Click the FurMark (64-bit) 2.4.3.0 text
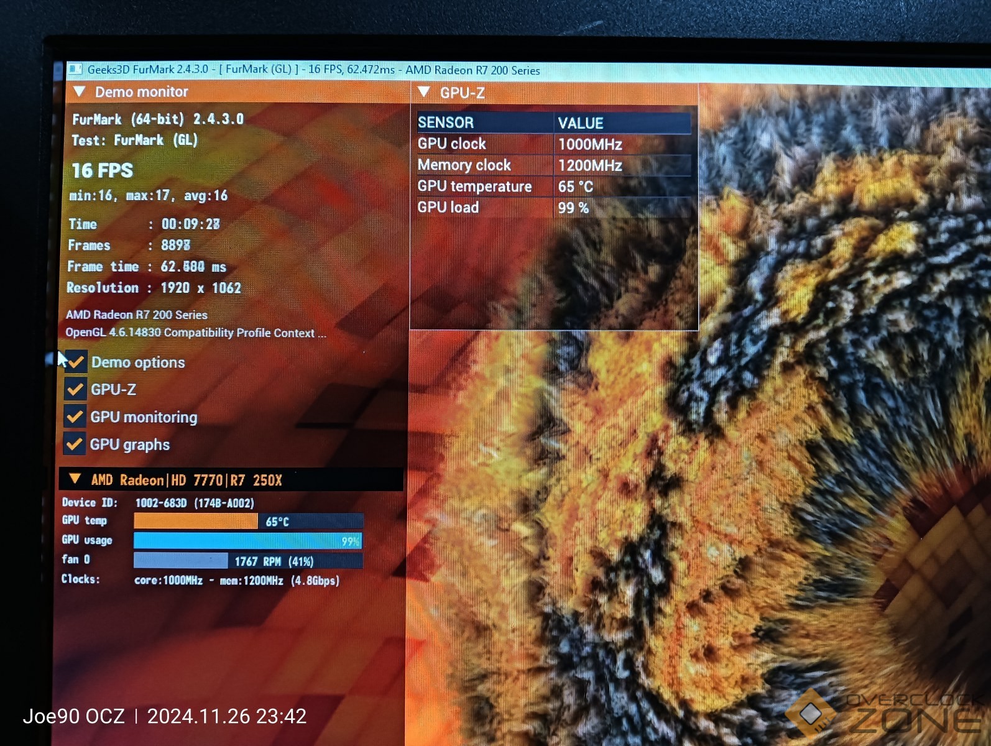The height and width of the screenshot is (746, 991). pyautogui.click(x=158, y=119)
